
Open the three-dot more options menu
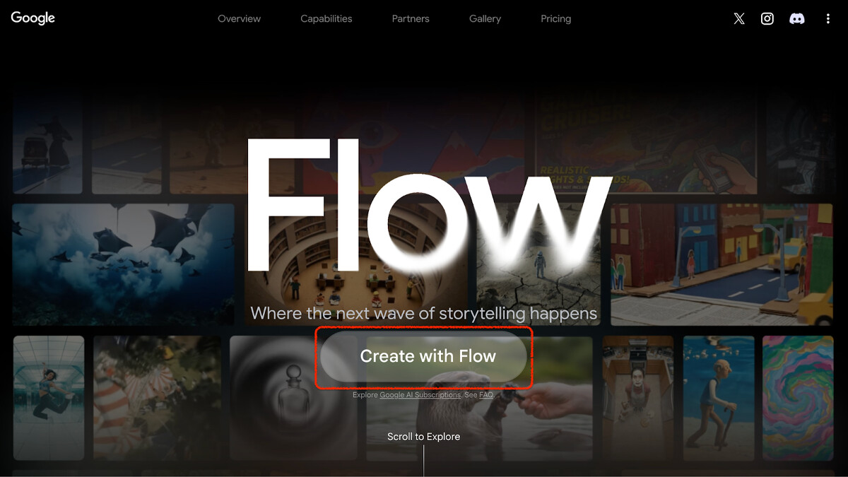click(x=828, y=19)
